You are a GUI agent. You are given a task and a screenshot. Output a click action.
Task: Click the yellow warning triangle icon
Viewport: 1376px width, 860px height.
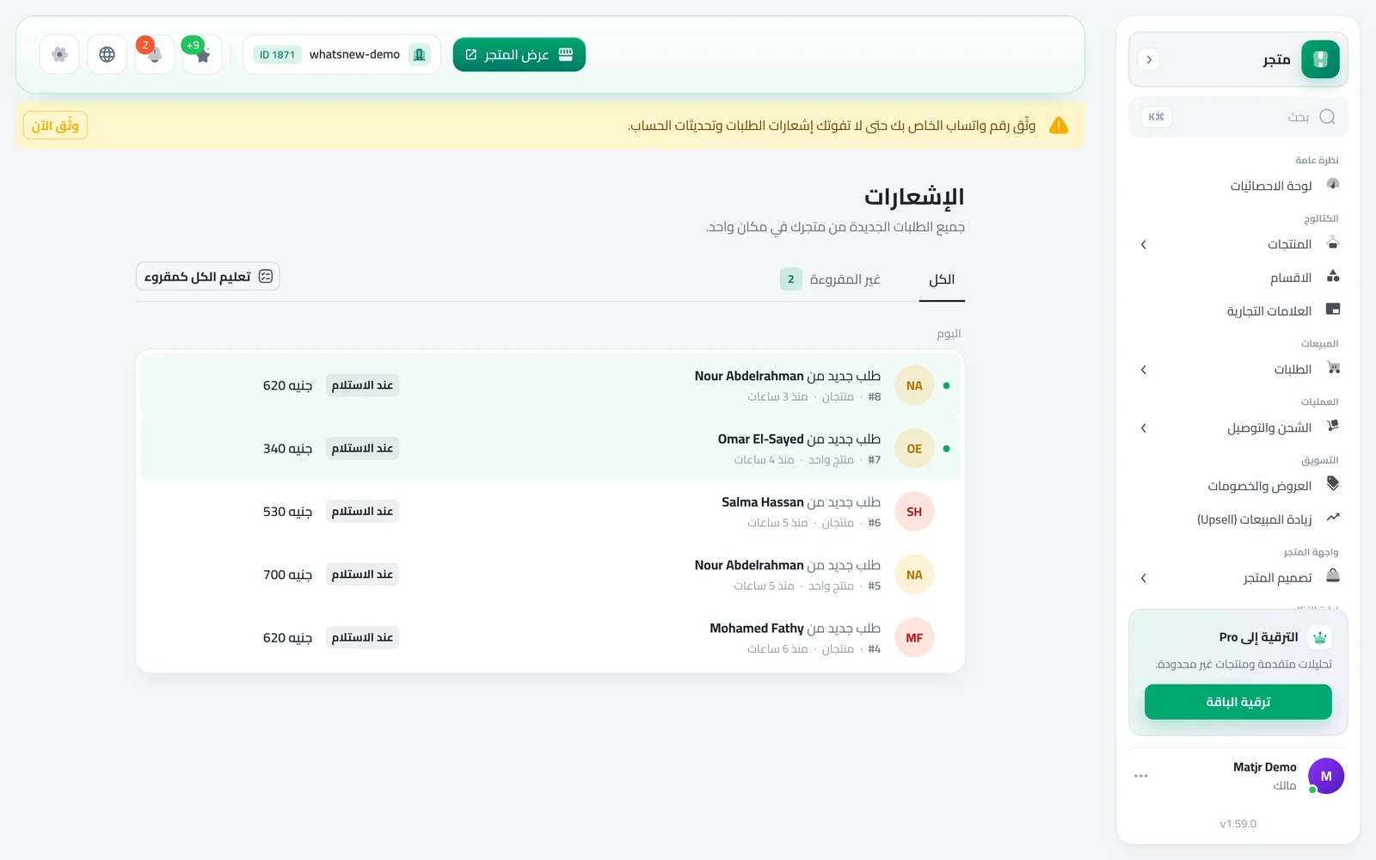point(1059,126)
